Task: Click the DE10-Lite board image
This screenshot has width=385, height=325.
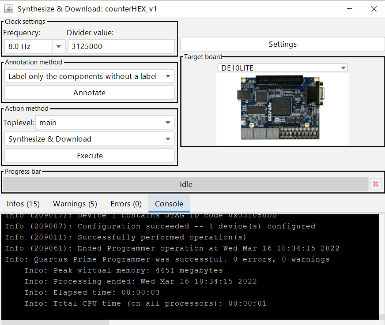Action: click(282, 108)
